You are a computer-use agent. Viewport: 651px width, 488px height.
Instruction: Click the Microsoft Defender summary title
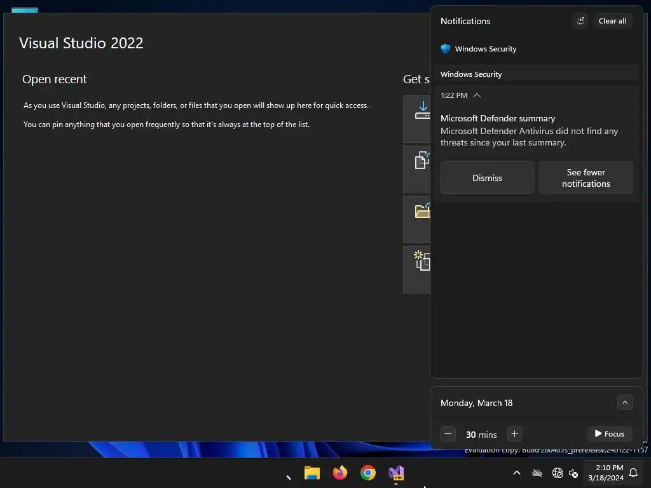tap(497, 118)
